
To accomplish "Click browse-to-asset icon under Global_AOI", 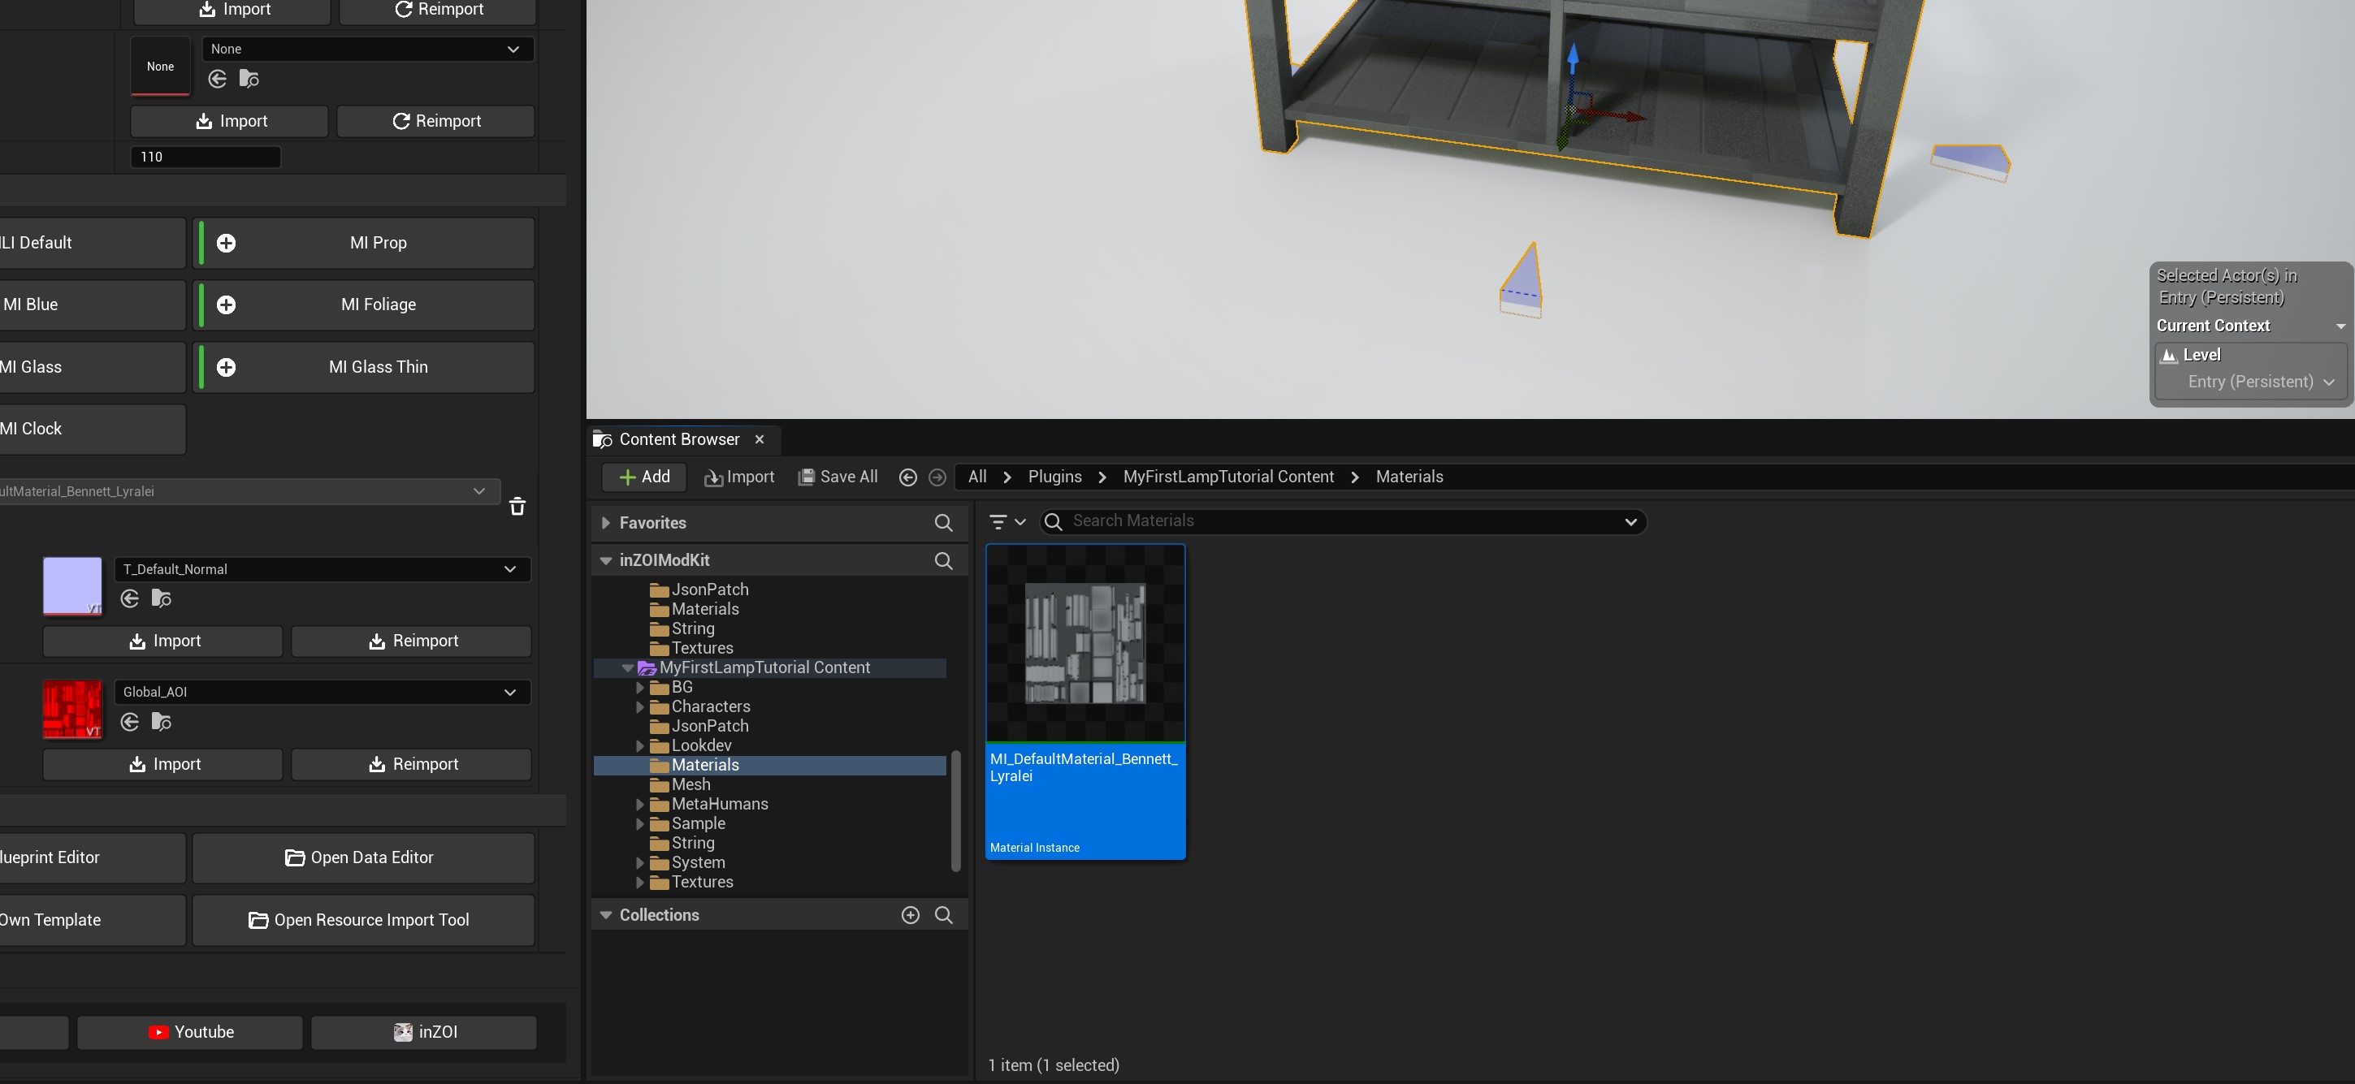I will pyautogui.click(x=161, y=722).
